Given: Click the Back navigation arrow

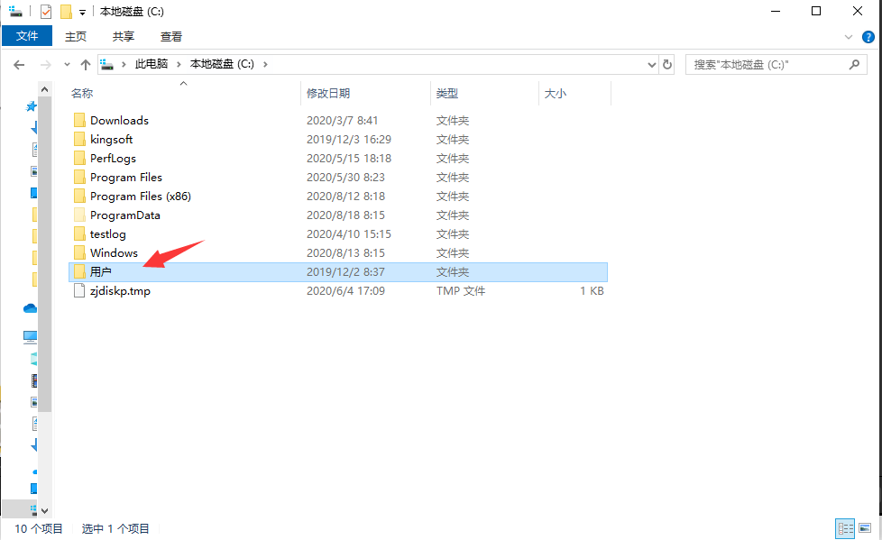Looking at the screenshot, I should pos(19,65).
